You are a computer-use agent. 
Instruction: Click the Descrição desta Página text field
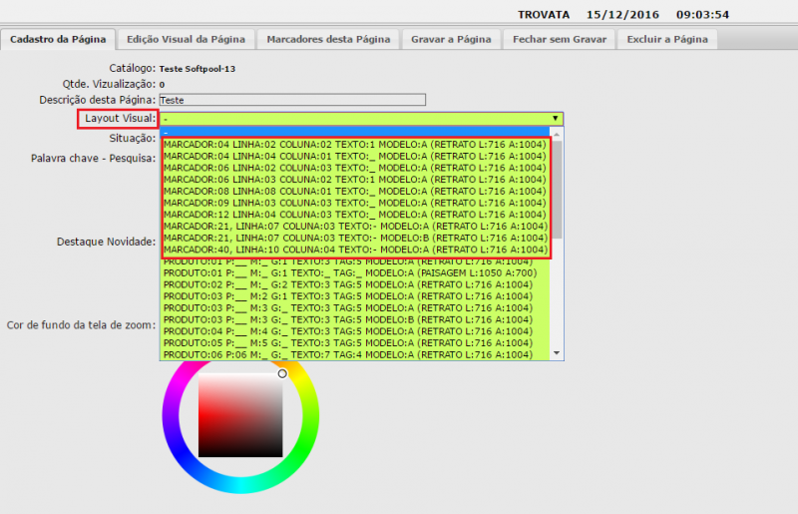[x=292, y=100]
